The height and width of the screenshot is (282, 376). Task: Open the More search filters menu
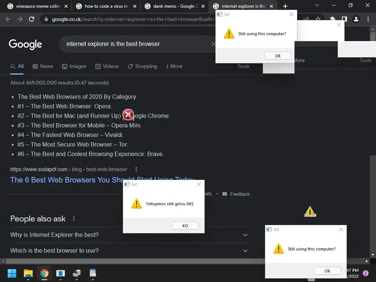tap(174, 66)
